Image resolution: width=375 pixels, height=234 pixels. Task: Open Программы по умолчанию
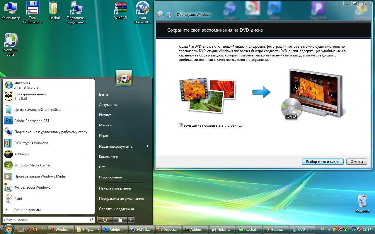click(x=122, y=198)
